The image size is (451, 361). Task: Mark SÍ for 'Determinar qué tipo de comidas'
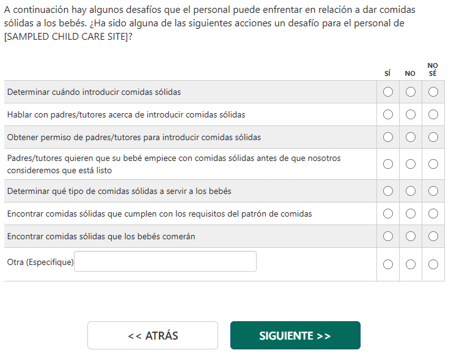click(x=388, y=191)
